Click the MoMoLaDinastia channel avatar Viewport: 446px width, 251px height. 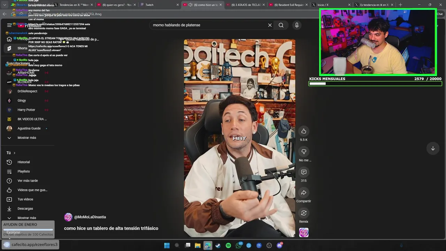pos(68,217)
